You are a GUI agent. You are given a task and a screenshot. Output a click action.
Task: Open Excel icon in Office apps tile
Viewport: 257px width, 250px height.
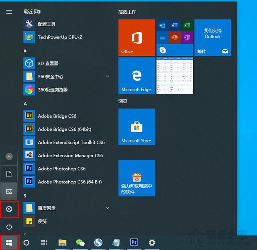pos(187,25)
